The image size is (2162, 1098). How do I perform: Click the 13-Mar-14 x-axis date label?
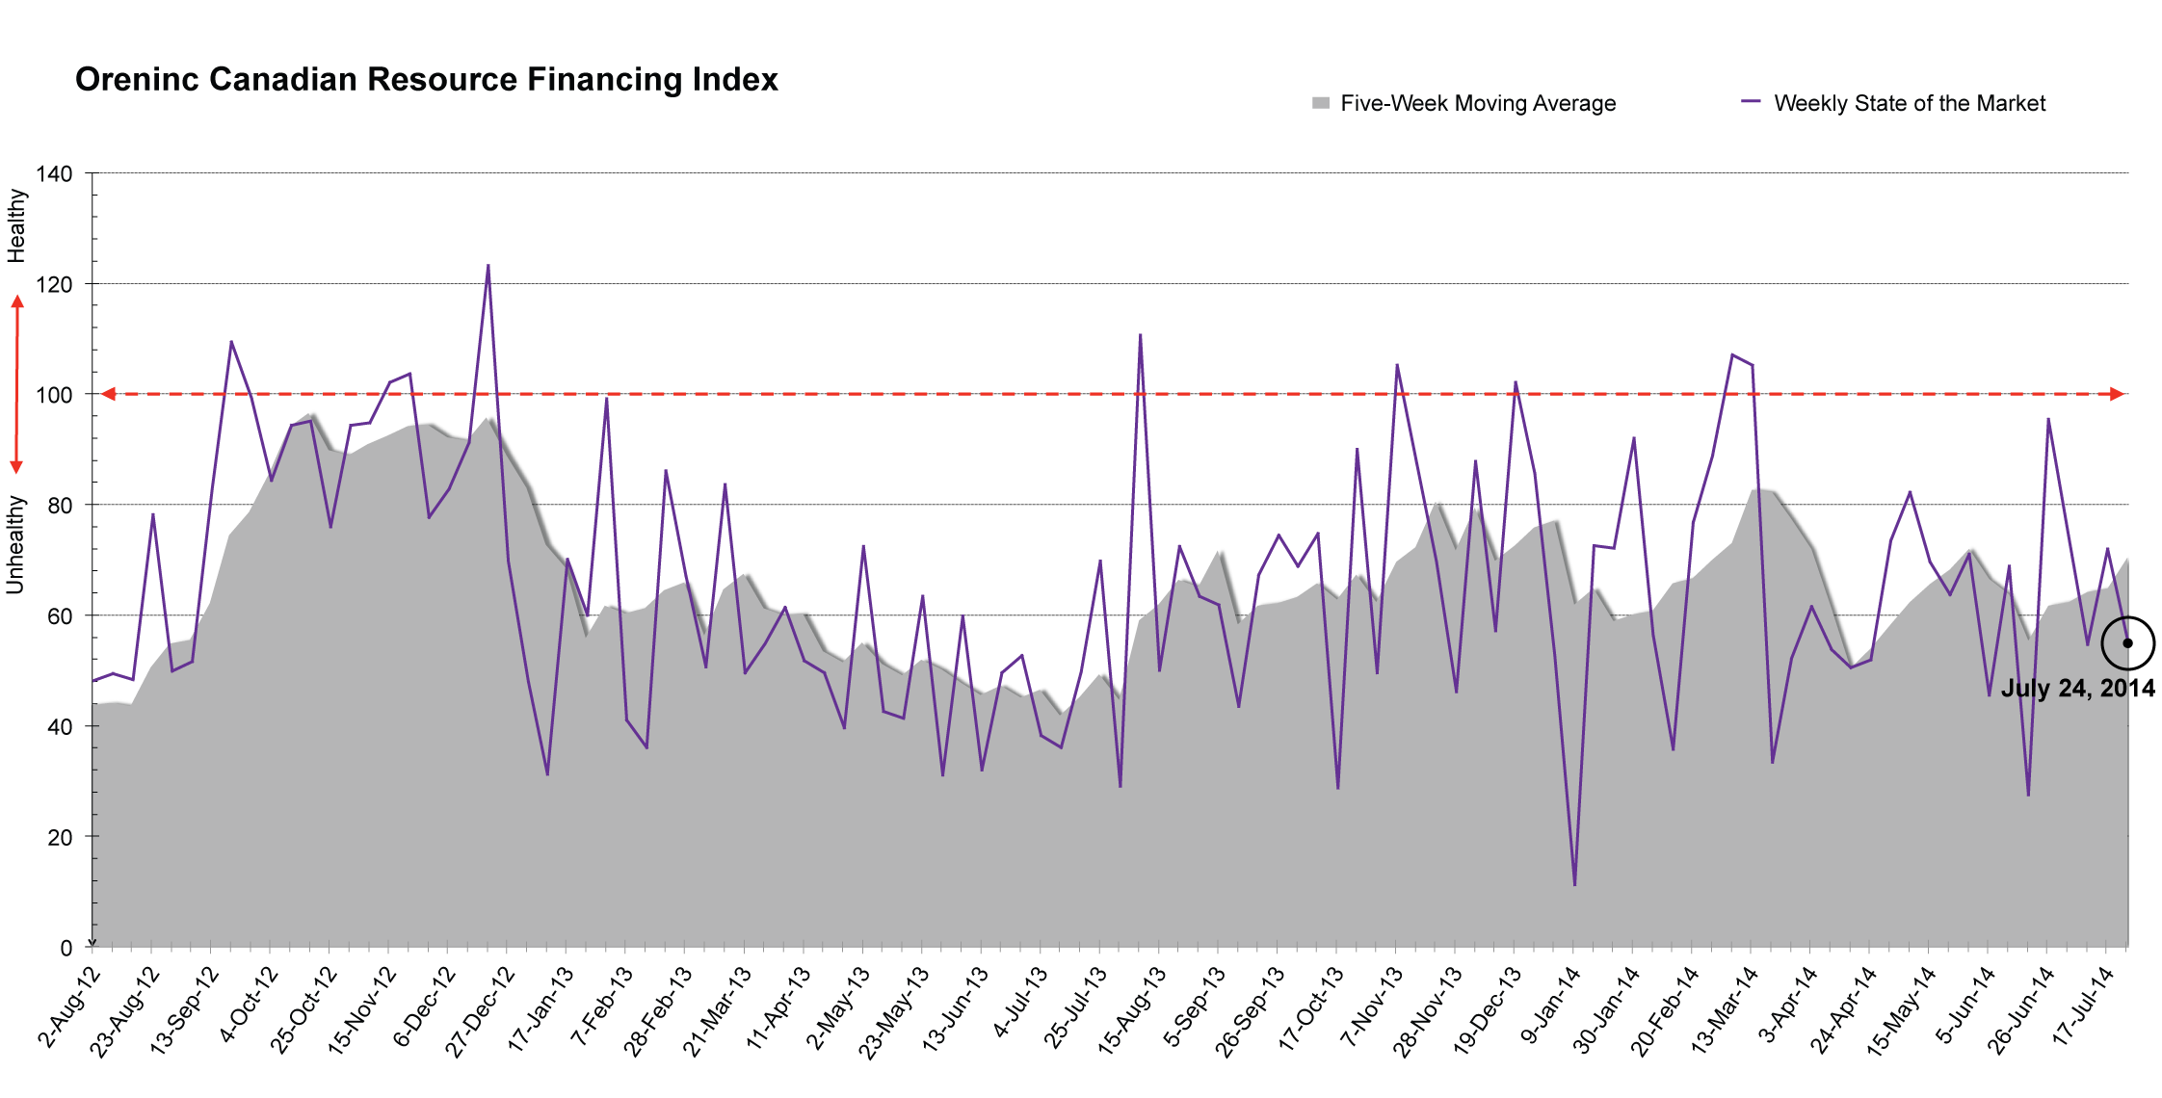[1727, 1011]
